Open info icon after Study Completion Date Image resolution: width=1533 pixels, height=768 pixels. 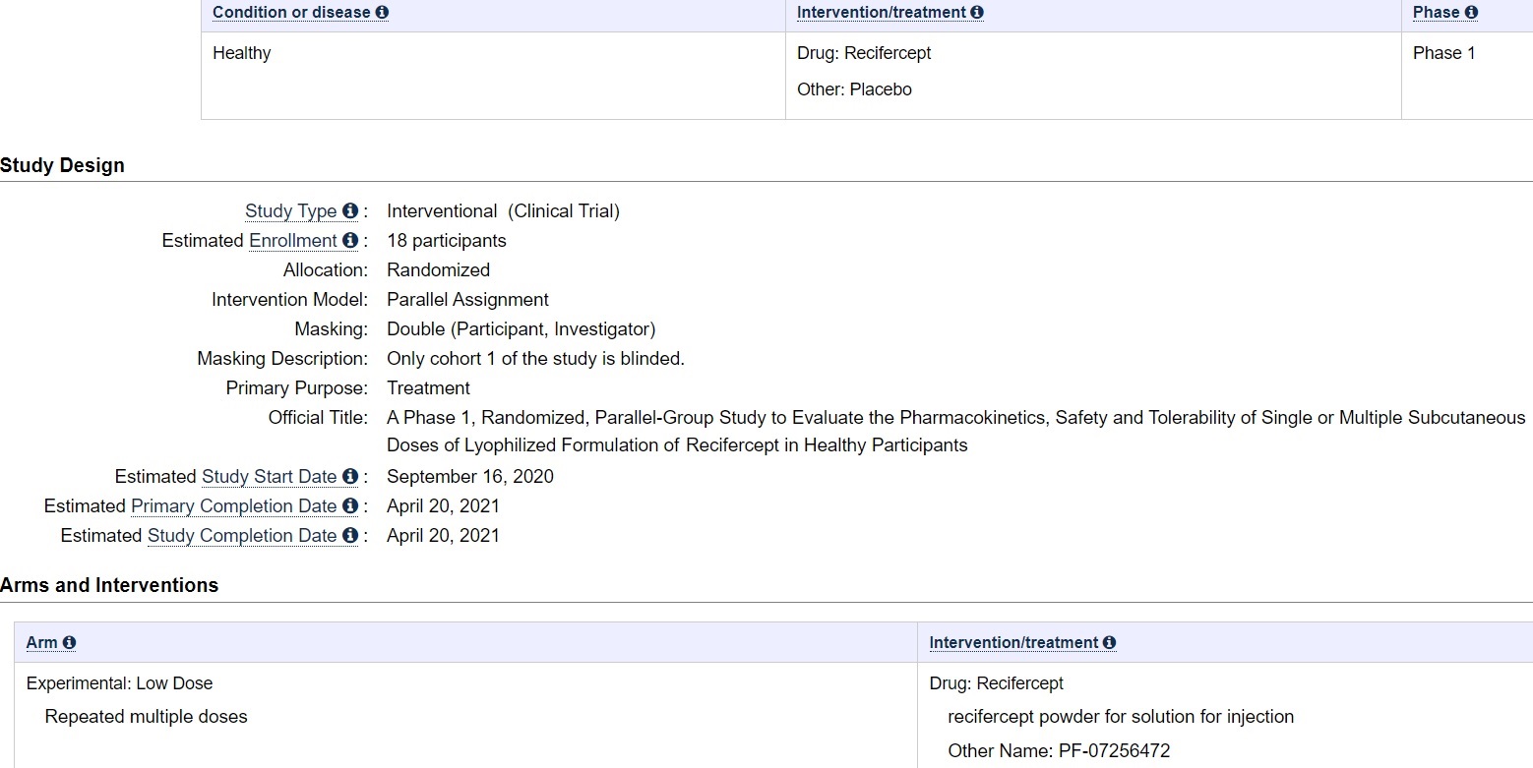[350, 536]
